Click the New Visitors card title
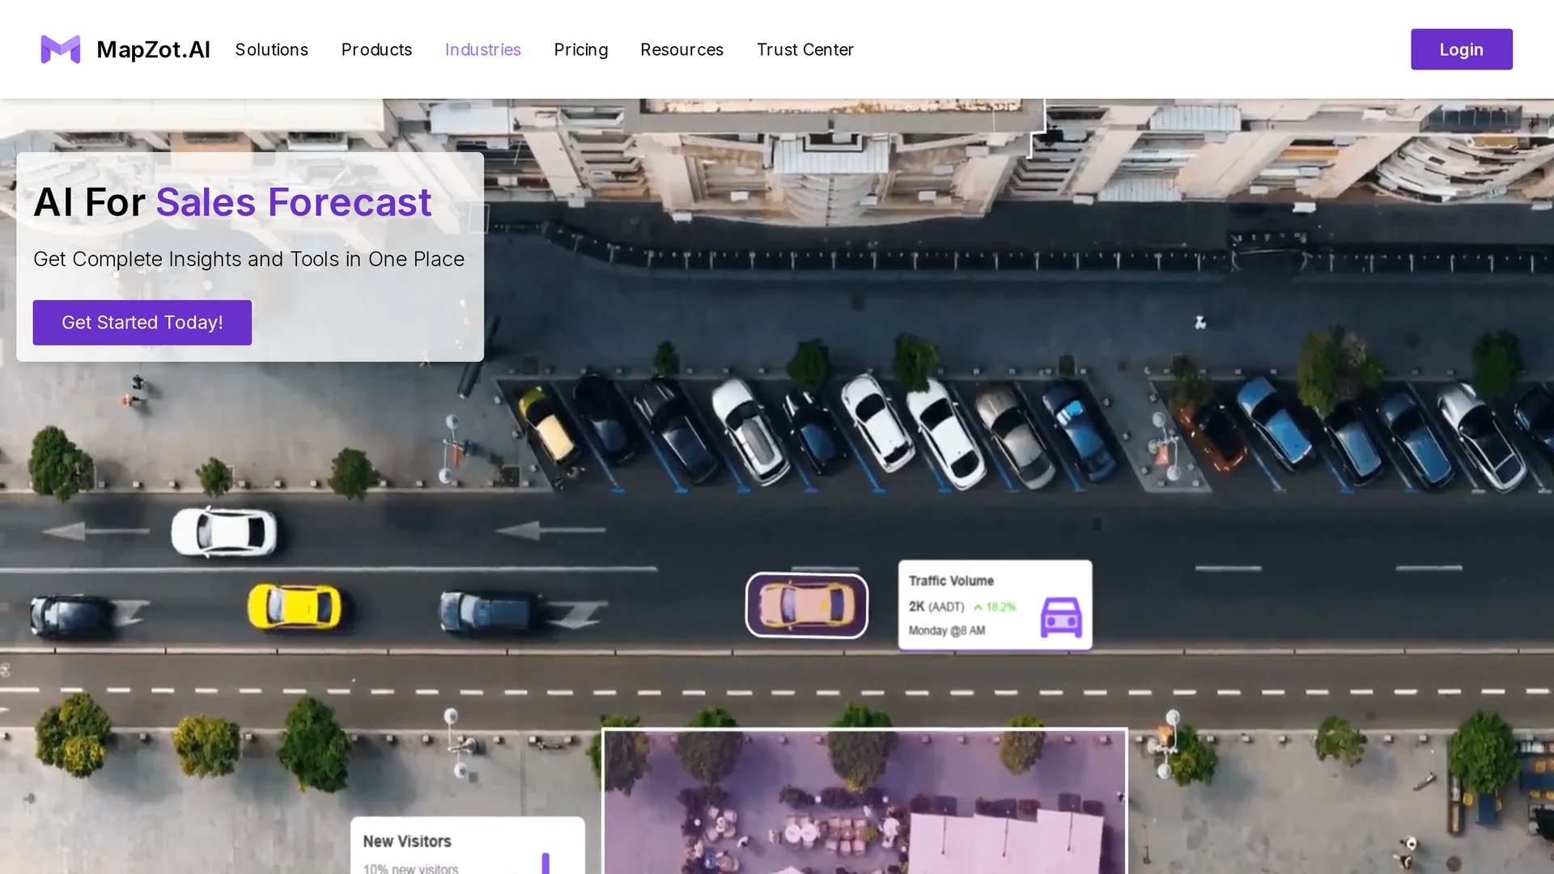Screen dimensions: 1554x874 [407, 842]
